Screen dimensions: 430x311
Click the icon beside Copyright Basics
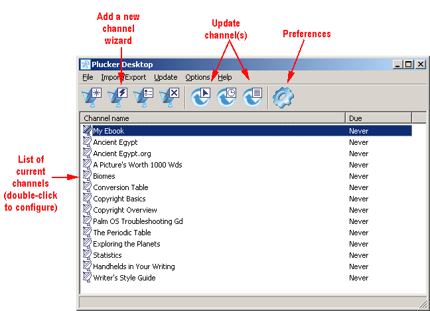[87, 198]
